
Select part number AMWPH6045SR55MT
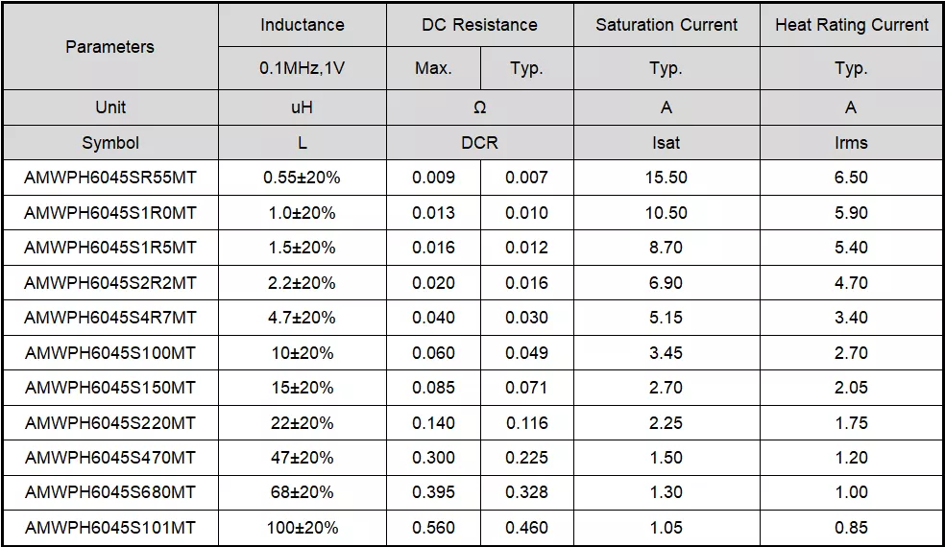[x=109, y=178]
